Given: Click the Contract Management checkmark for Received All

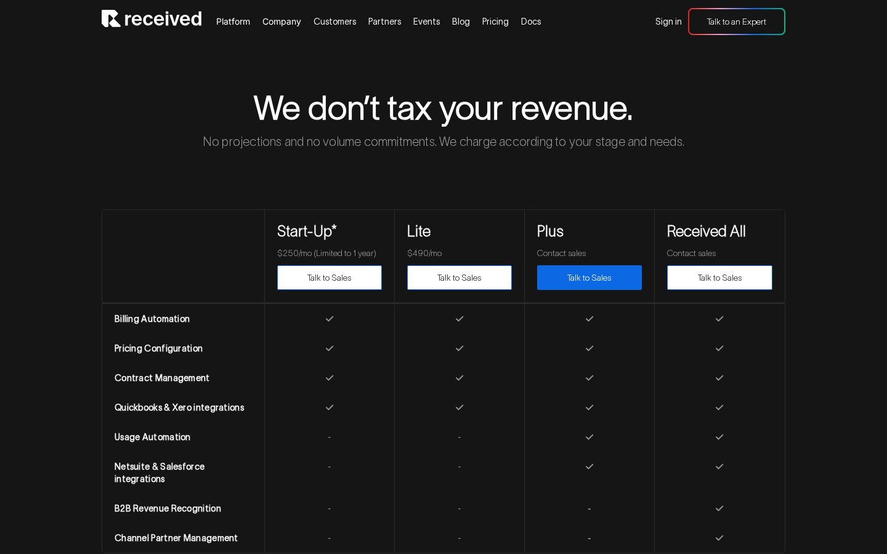Looking at the screenshot, I should [x=719, y=378].
